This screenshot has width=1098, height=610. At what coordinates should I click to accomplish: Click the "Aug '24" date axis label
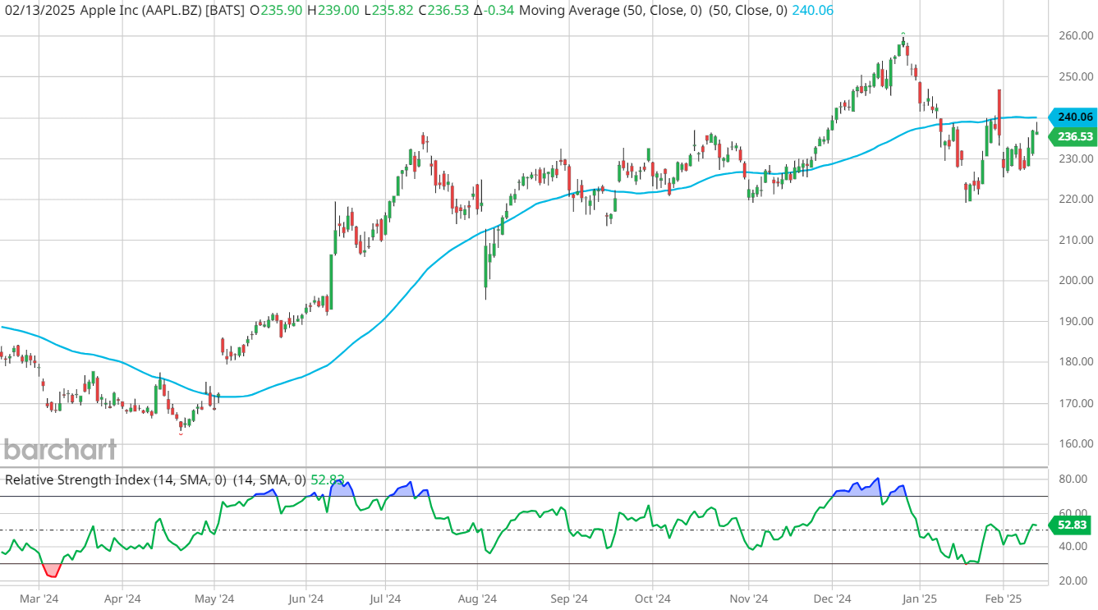[479, 599]
